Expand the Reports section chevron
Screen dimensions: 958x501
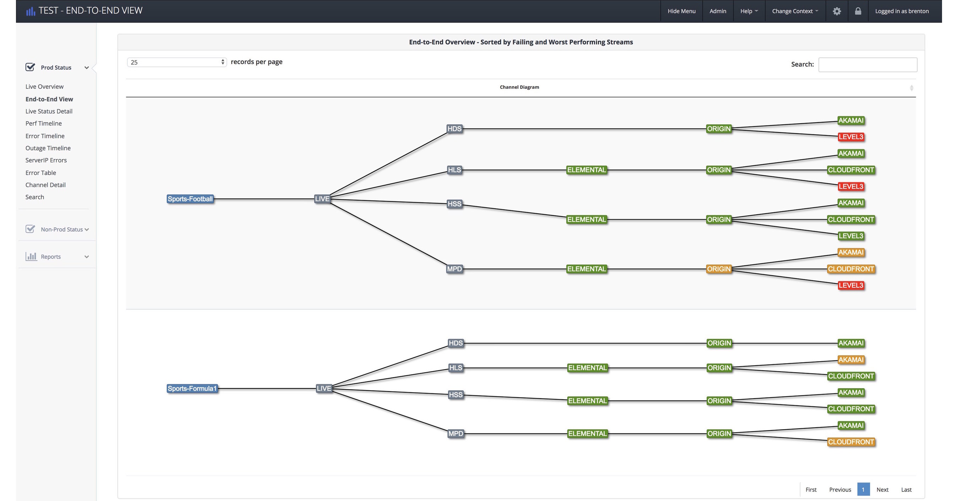(x=87, y=257)
